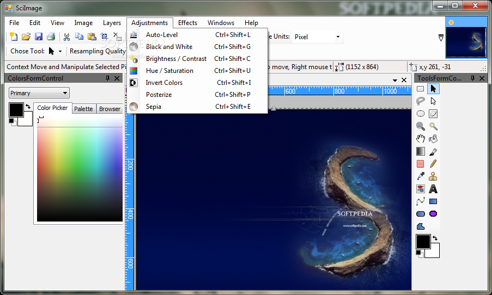Open the Windows menu
The width and height of the screenshot is (492, 295).
(x=221, y=23)
